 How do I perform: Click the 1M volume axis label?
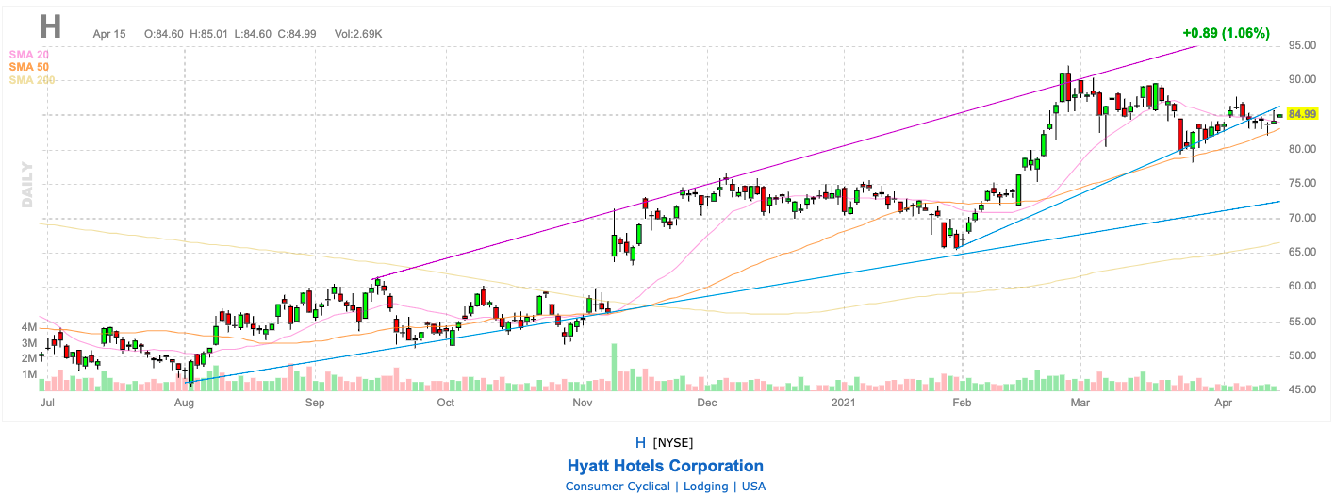(x=27, y=374)
